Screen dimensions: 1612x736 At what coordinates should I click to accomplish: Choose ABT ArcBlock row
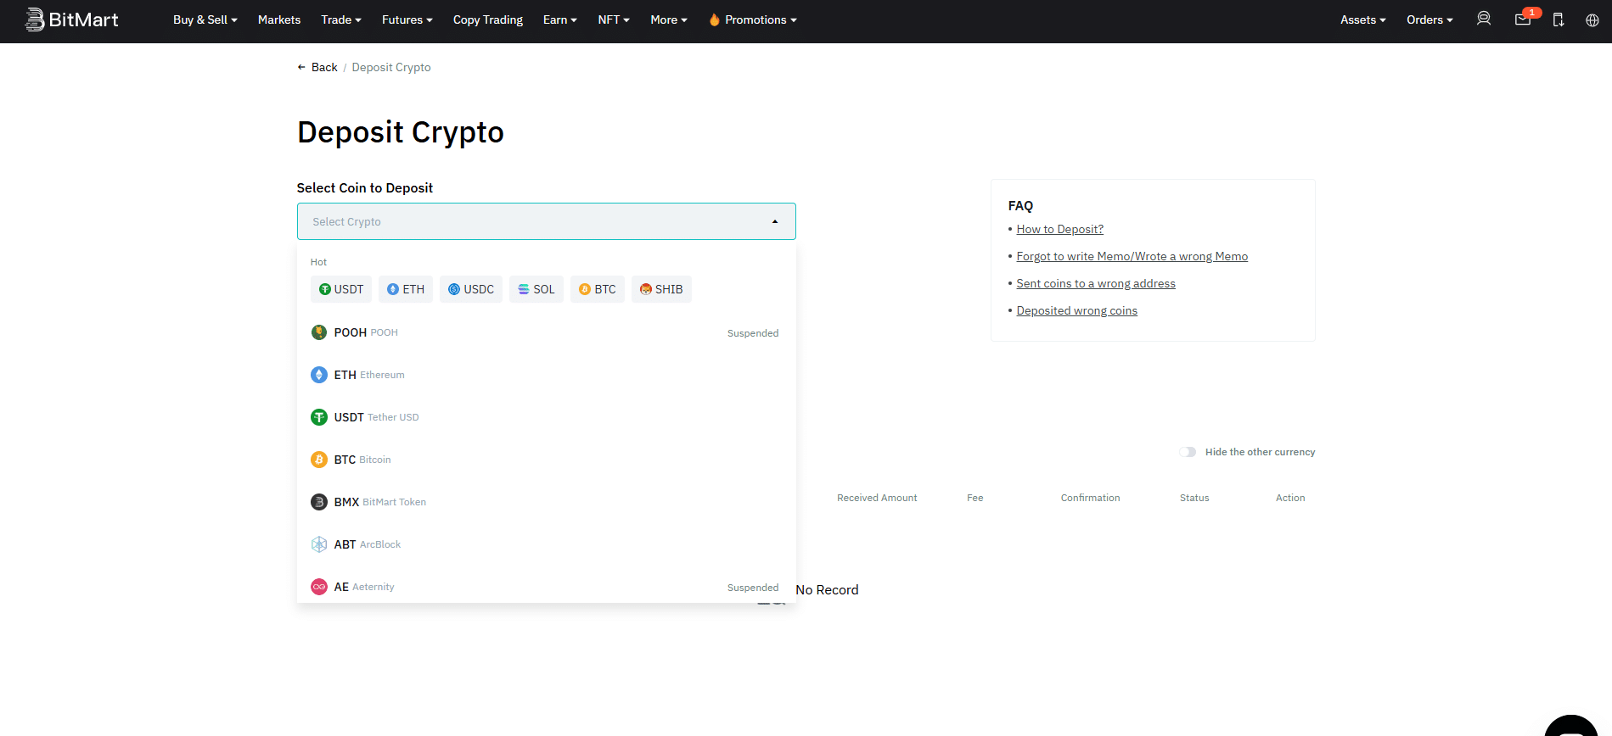tap(547, 544)
